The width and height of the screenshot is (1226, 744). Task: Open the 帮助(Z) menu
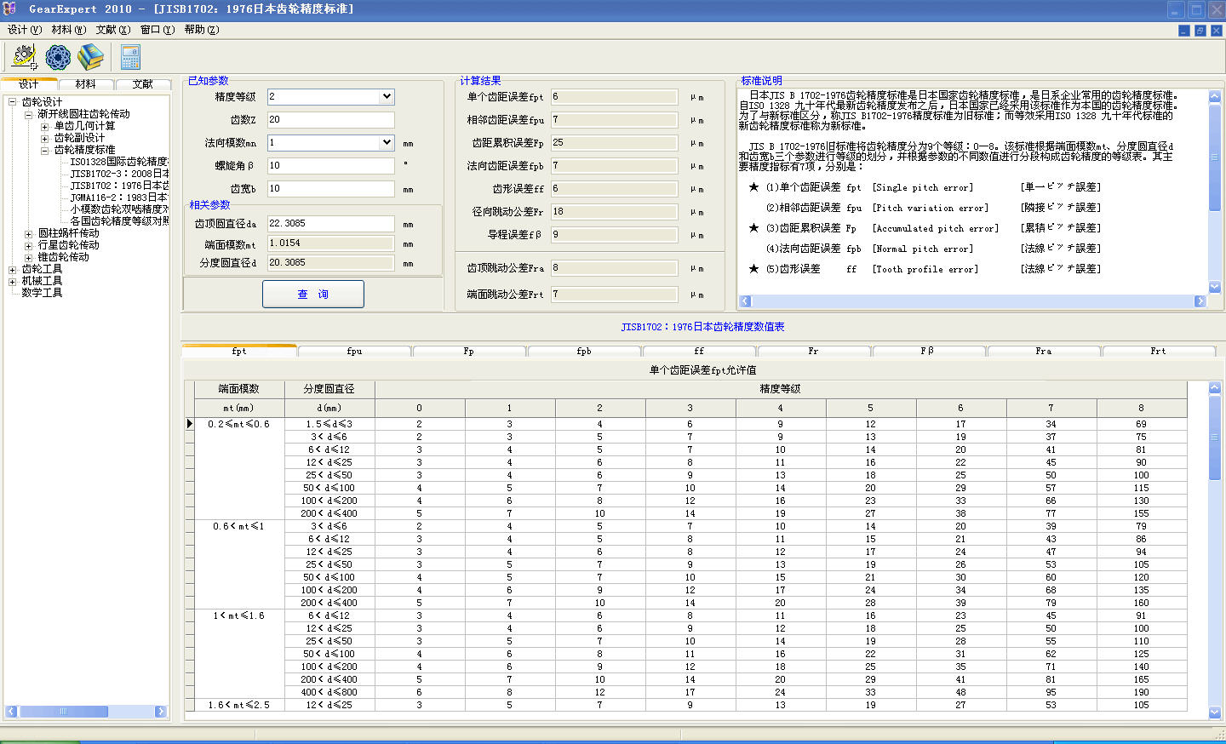point(202,30)
